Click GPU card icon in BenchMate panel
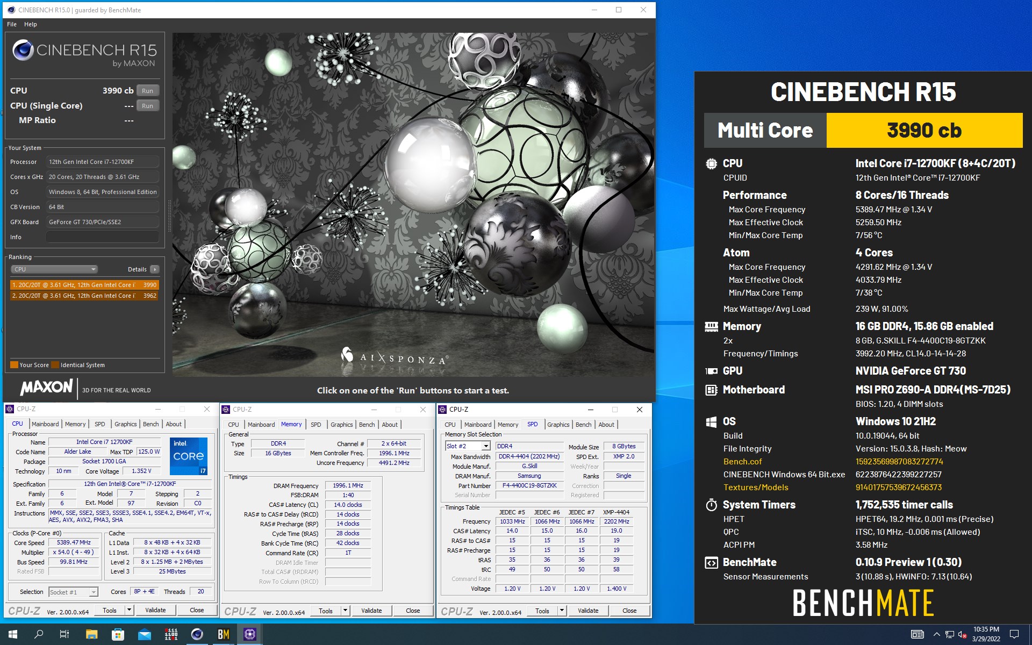 point(711,371)
